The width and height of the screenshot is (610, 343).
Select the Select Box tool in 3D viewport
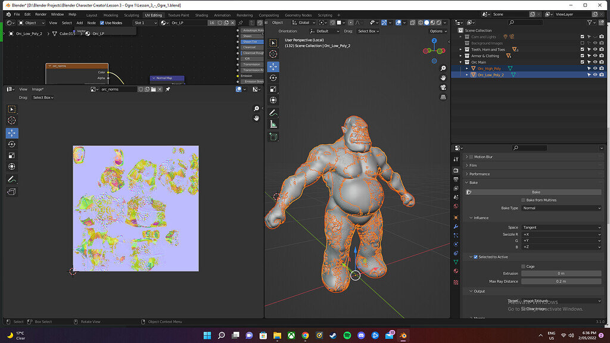(273, 43)
